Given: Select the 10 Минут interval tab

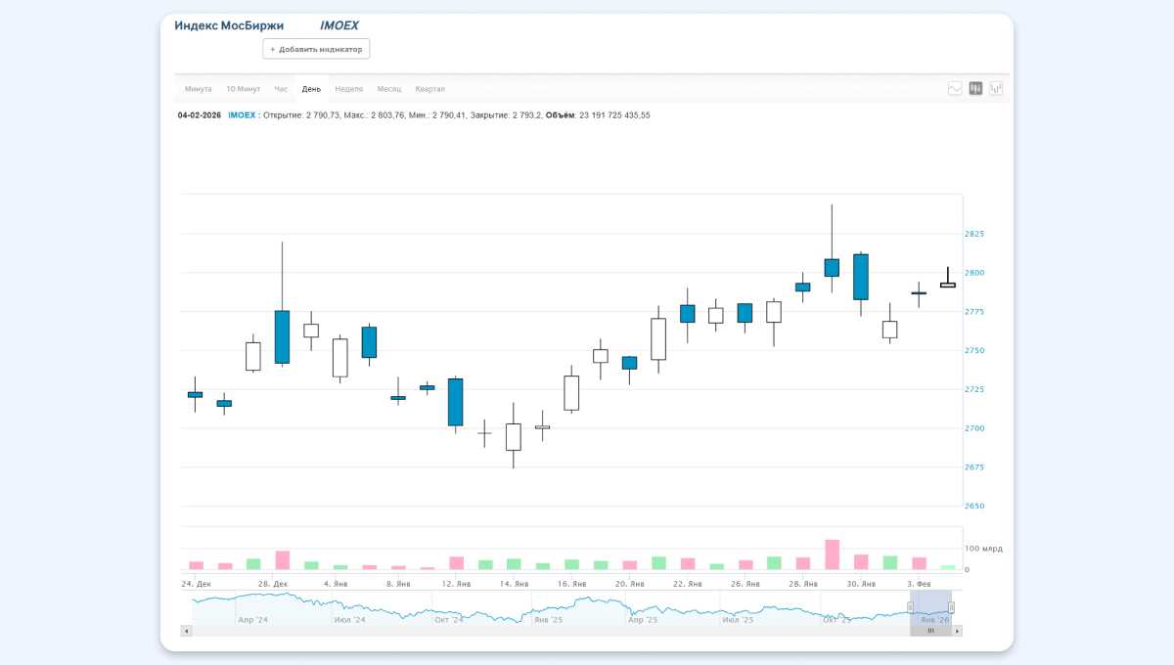Looking at the screenshot, I should click(243, 89).
